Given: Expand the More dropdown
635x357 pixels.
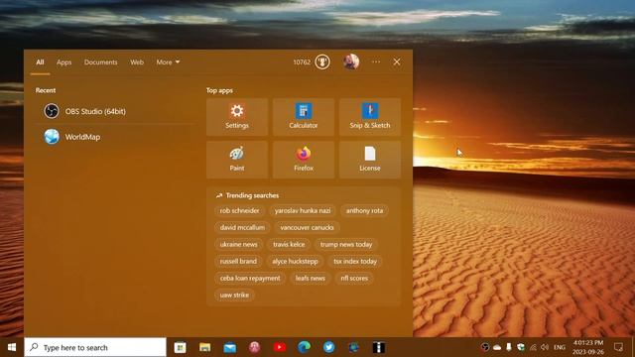Looking at the screenshot, I should coord(168,62).
